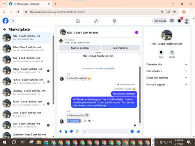This screenshot has width=195, height=146.
Task: Open Task View in taskbar
Action: 23,142
